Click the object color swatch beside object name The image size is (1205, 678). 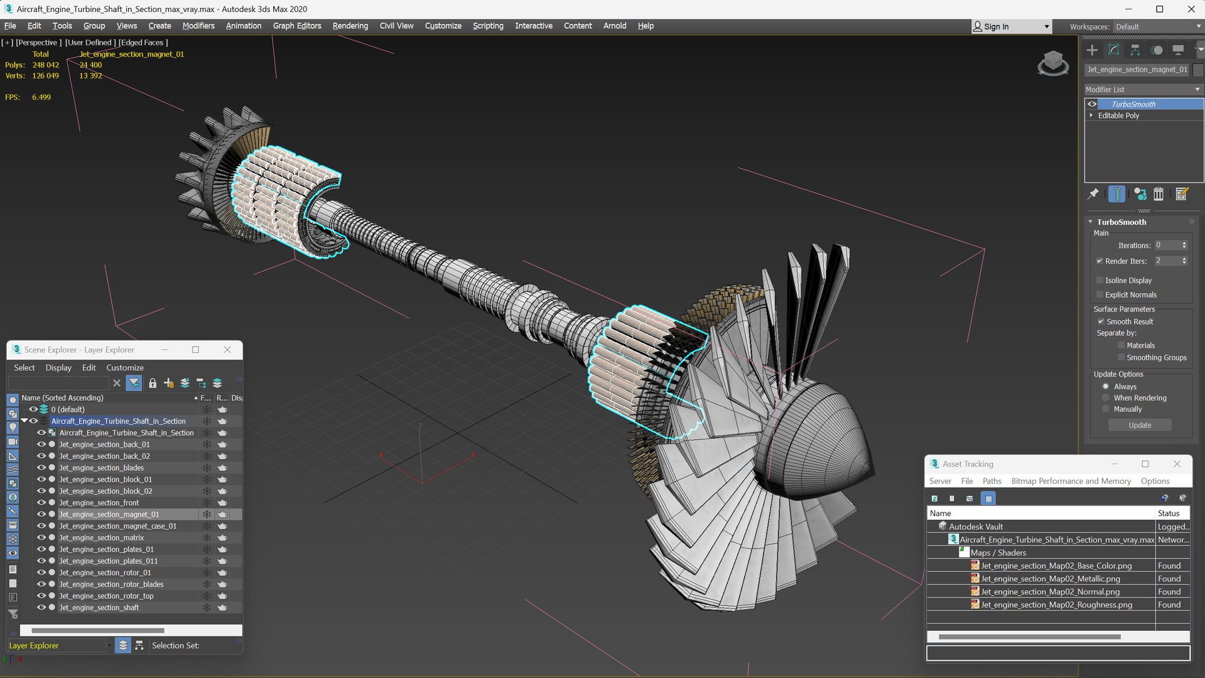tap(1198, 70)
